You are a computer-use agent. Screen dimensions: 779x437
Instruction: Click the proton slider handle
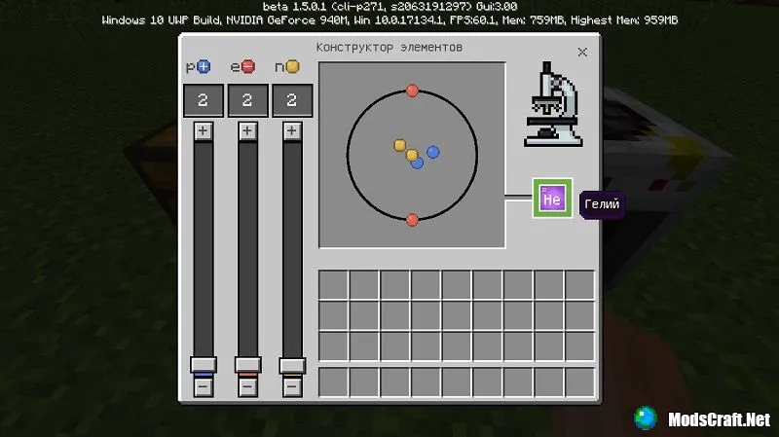coord(203,366)
